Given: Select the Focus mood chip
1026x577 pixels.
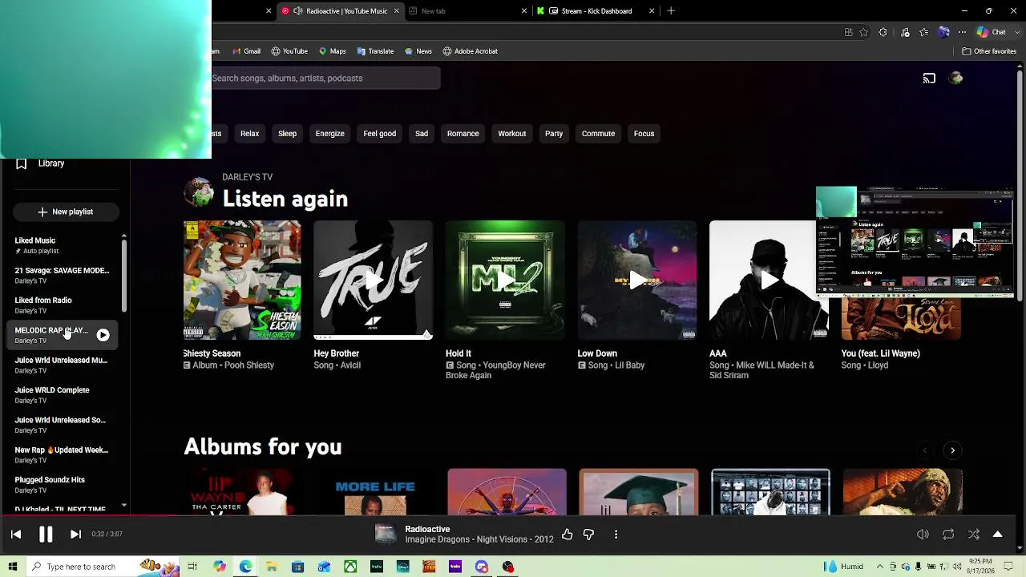Looking at the screenshot, I should pos(644,134).
